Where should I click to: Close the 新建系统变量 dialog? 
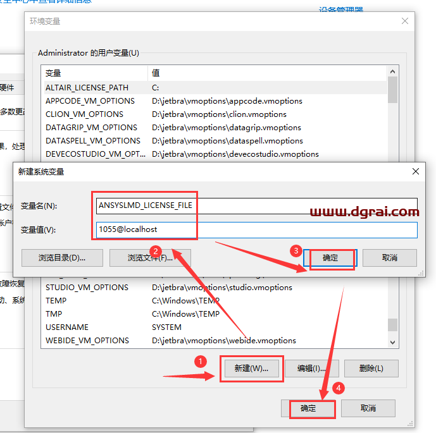415,171
